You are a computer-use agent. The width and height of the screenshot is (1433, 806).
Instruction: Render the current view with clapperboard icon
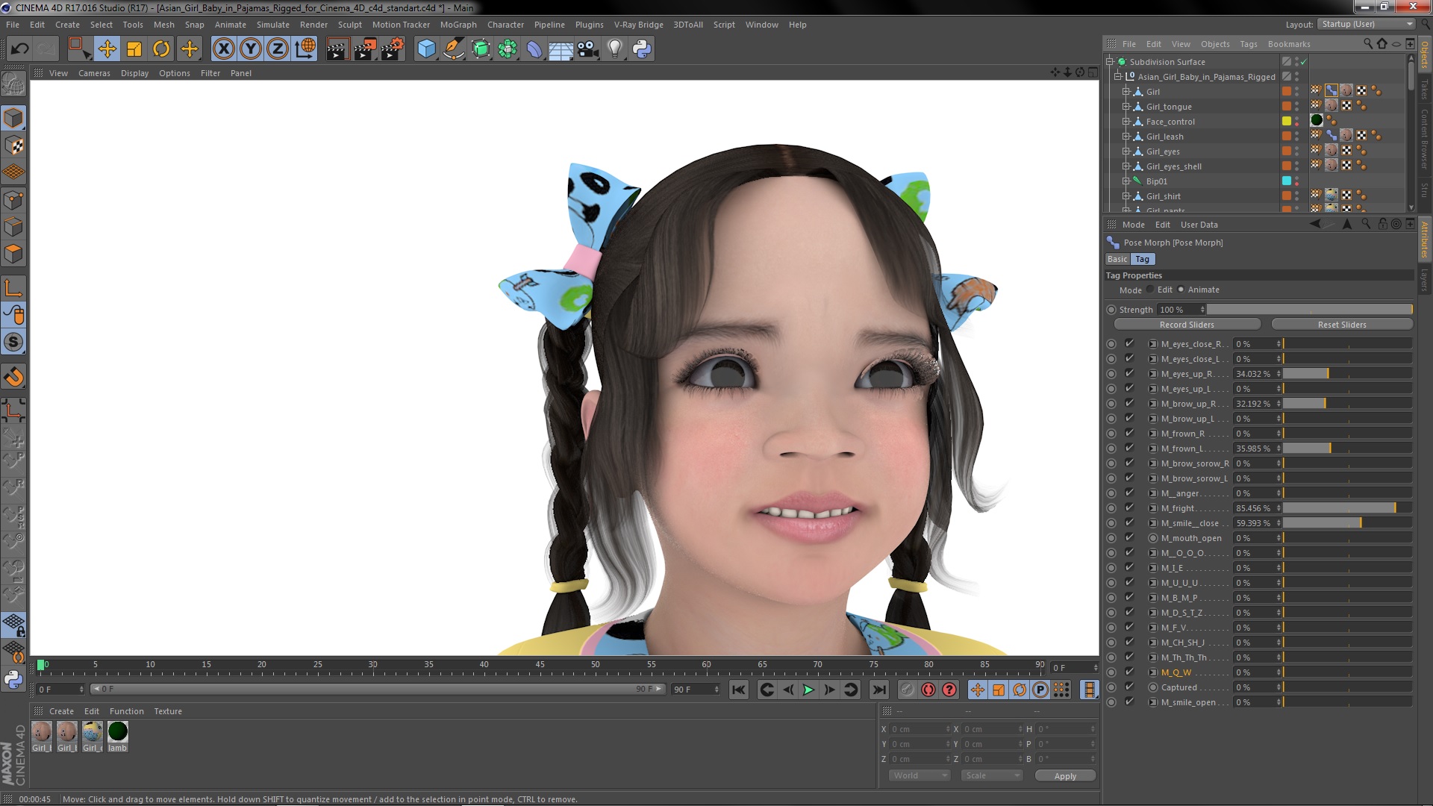pos(337,49)
